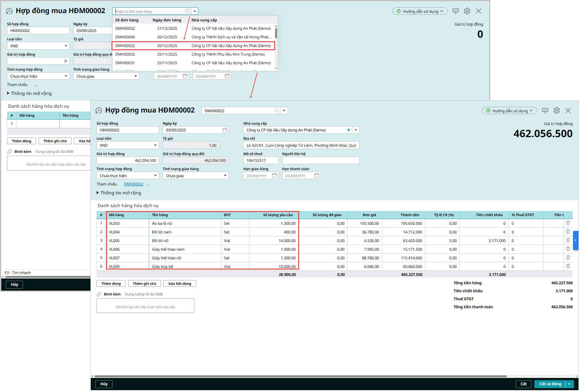
Task: Click the search magnifier in the DMH00022 field
Action: click(277, 111)
